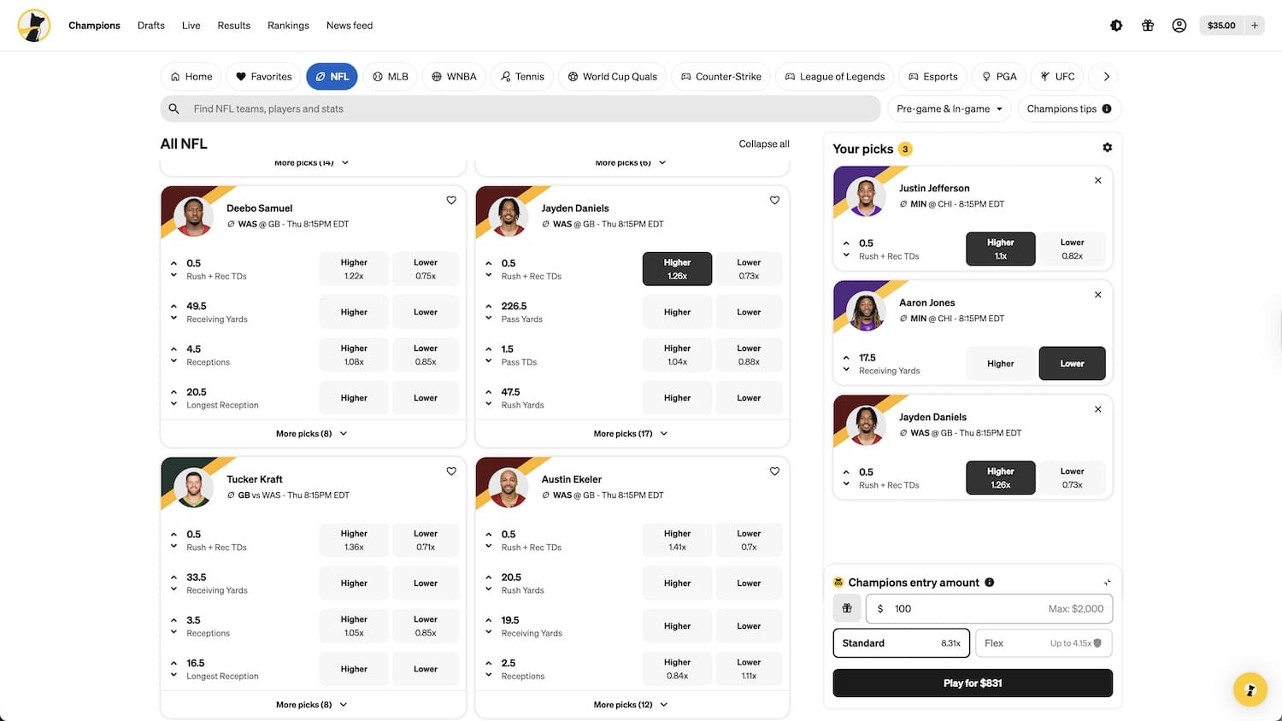Expand More picks (17) for Jayden Daniels
The image size is (1282, 721).
tap(631, 434)
